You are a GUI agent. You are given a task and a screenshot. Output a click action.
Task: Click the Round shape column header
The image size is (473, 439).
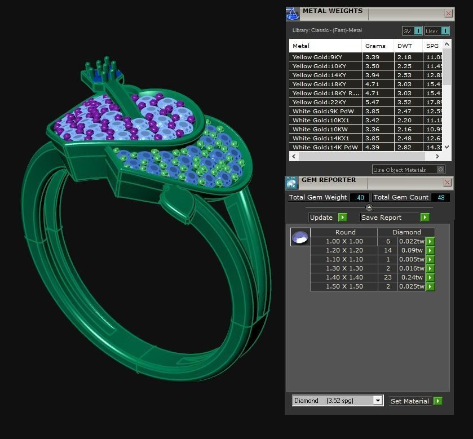344,232
